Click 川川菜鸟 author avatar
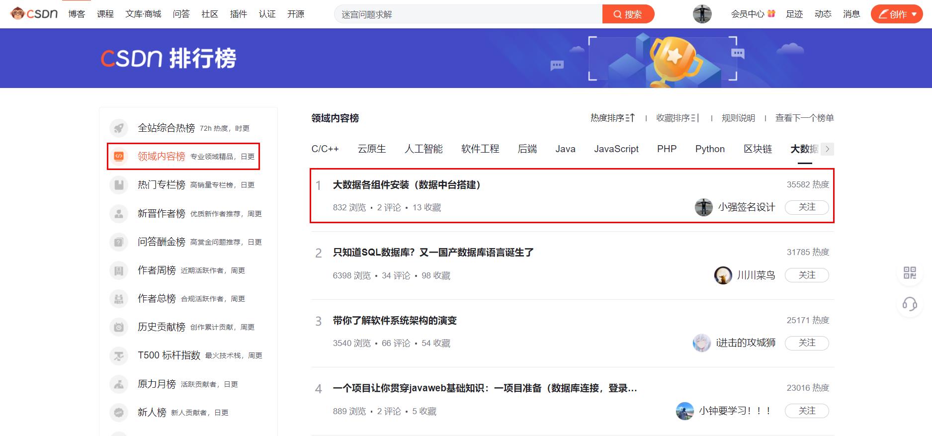The width and height of the screenshot is (932, 436). point(723,275)
